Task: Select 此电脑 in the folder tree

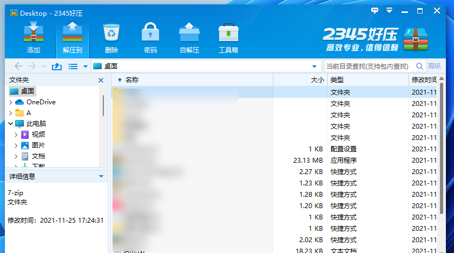Action: [x=31, y=124]
